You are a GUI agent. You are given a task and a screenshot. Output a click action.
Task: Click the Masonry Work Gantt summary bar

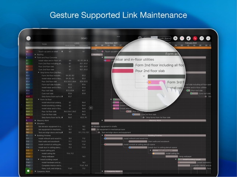(155, 120)
